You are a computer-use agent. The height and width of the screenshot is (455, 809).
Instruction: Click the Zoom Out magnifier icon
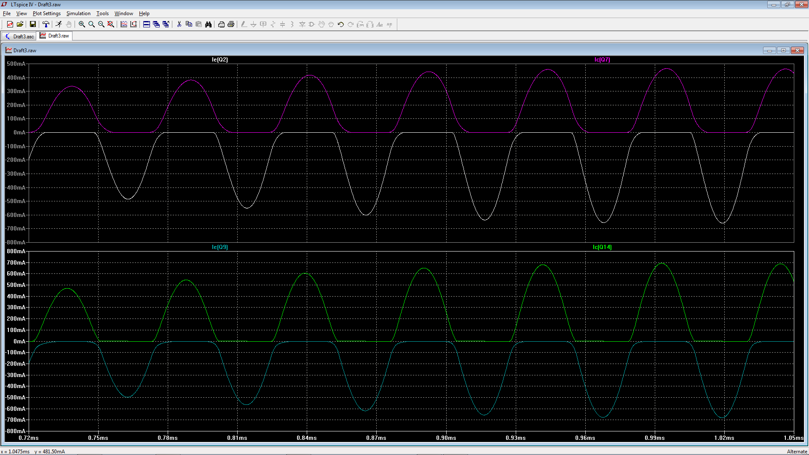click(x=101, y=24)
